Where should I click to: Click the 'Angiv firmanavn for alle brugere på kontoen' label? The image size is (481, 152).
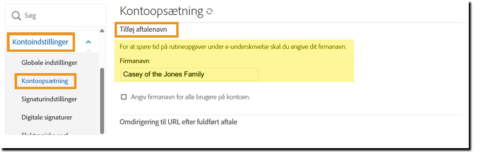[190, 97]
